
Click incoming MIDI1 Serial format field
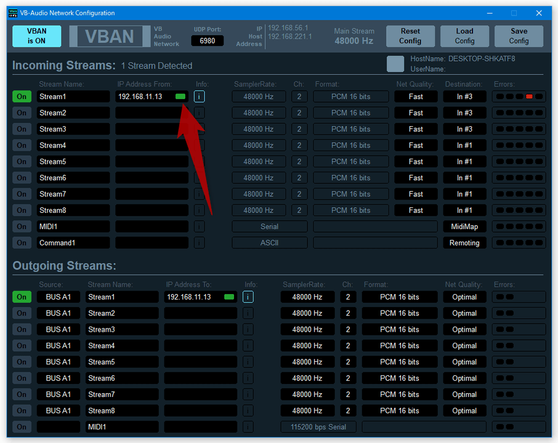[269, 226]
